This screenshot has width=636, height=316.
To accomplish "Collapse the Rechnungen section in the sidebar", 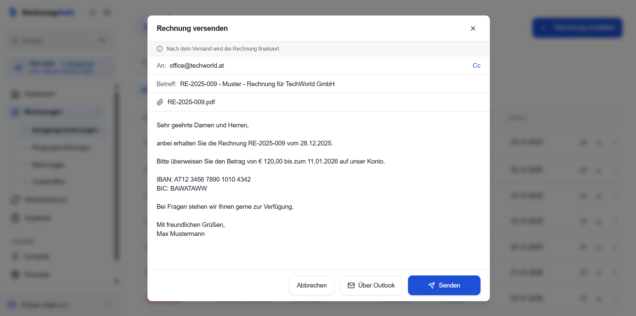I will (98, 112).
